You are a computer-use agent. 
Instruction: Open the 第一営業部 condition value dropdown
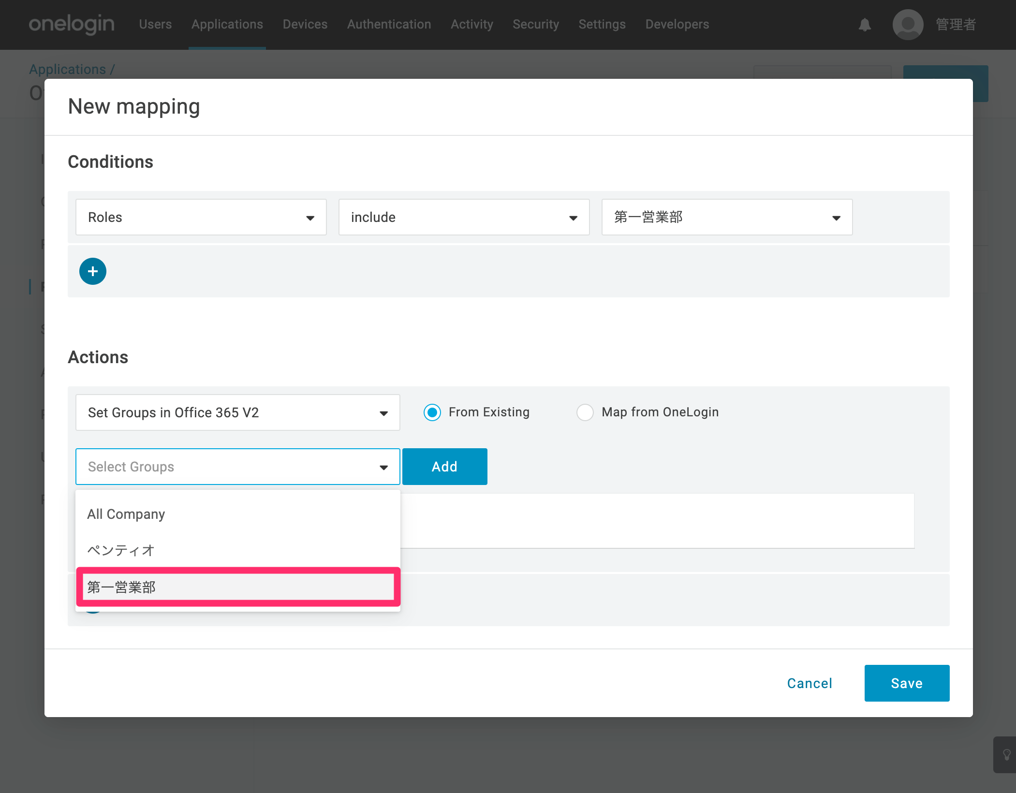click(727, 217)
